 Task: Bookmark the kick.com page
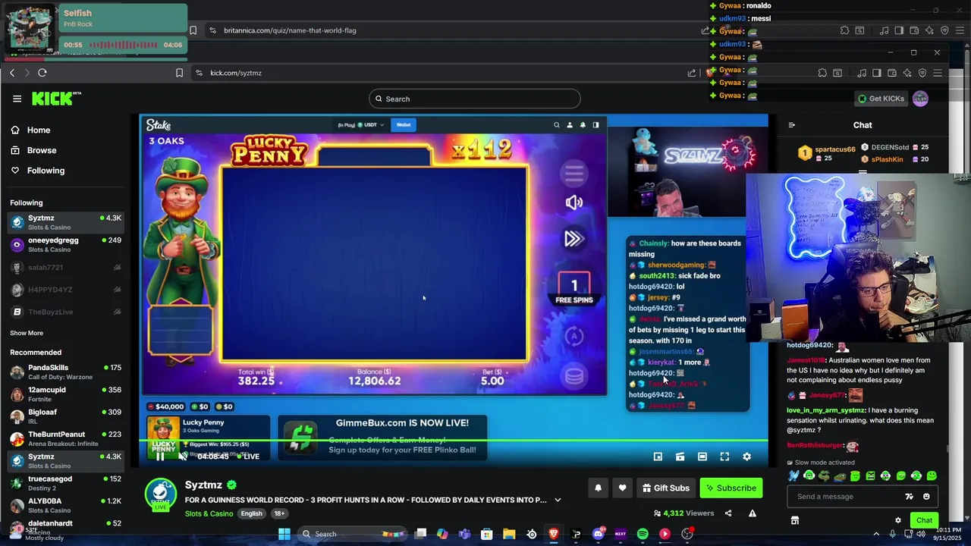179,73
